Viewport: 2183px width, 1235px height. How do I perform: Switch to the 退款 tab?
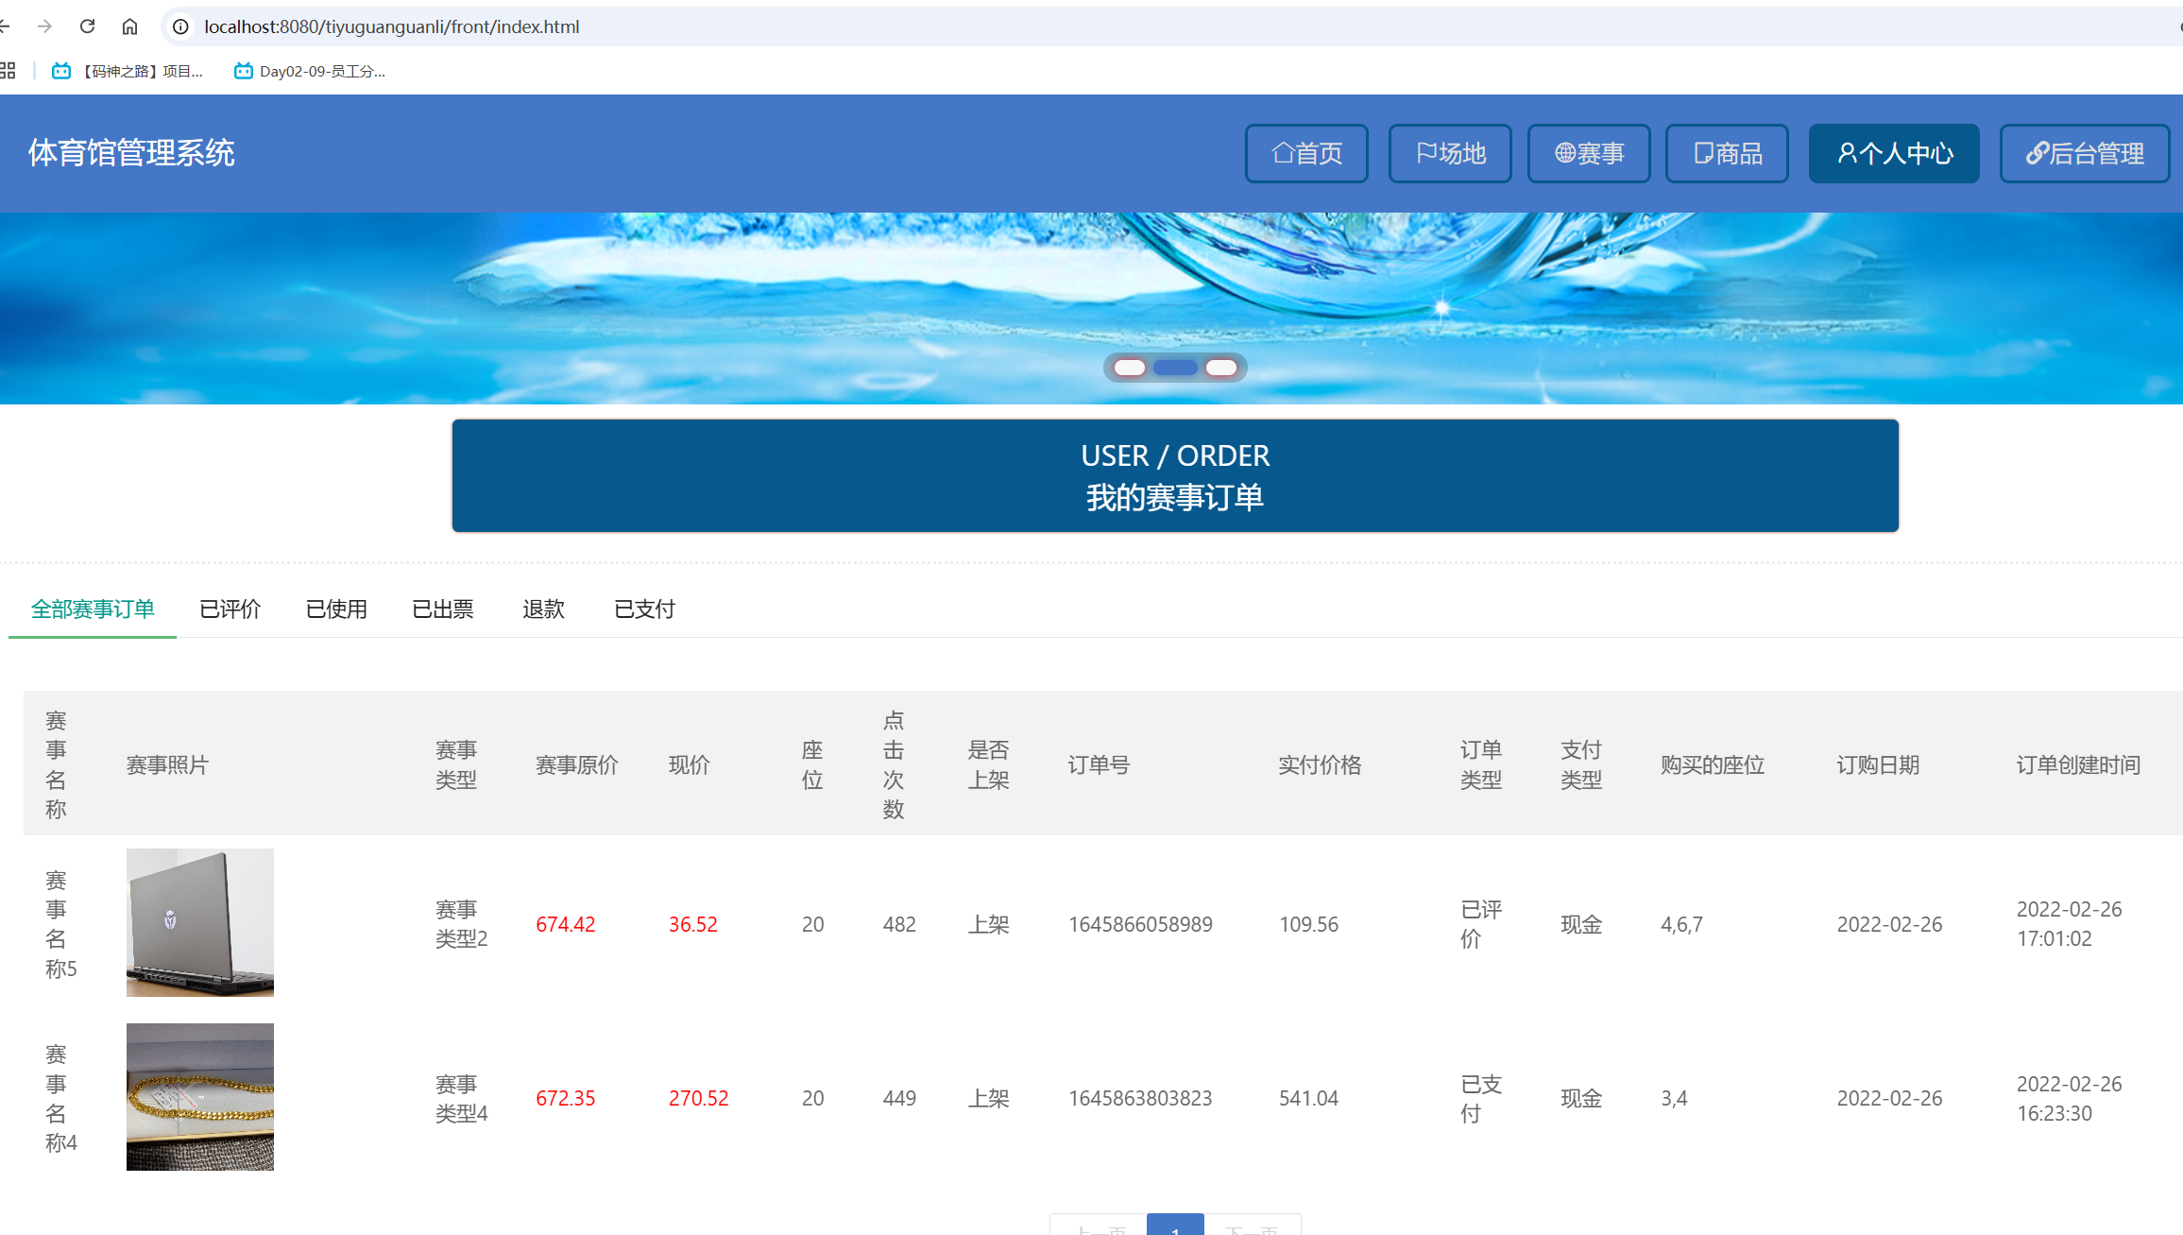[x=543, y=609]
